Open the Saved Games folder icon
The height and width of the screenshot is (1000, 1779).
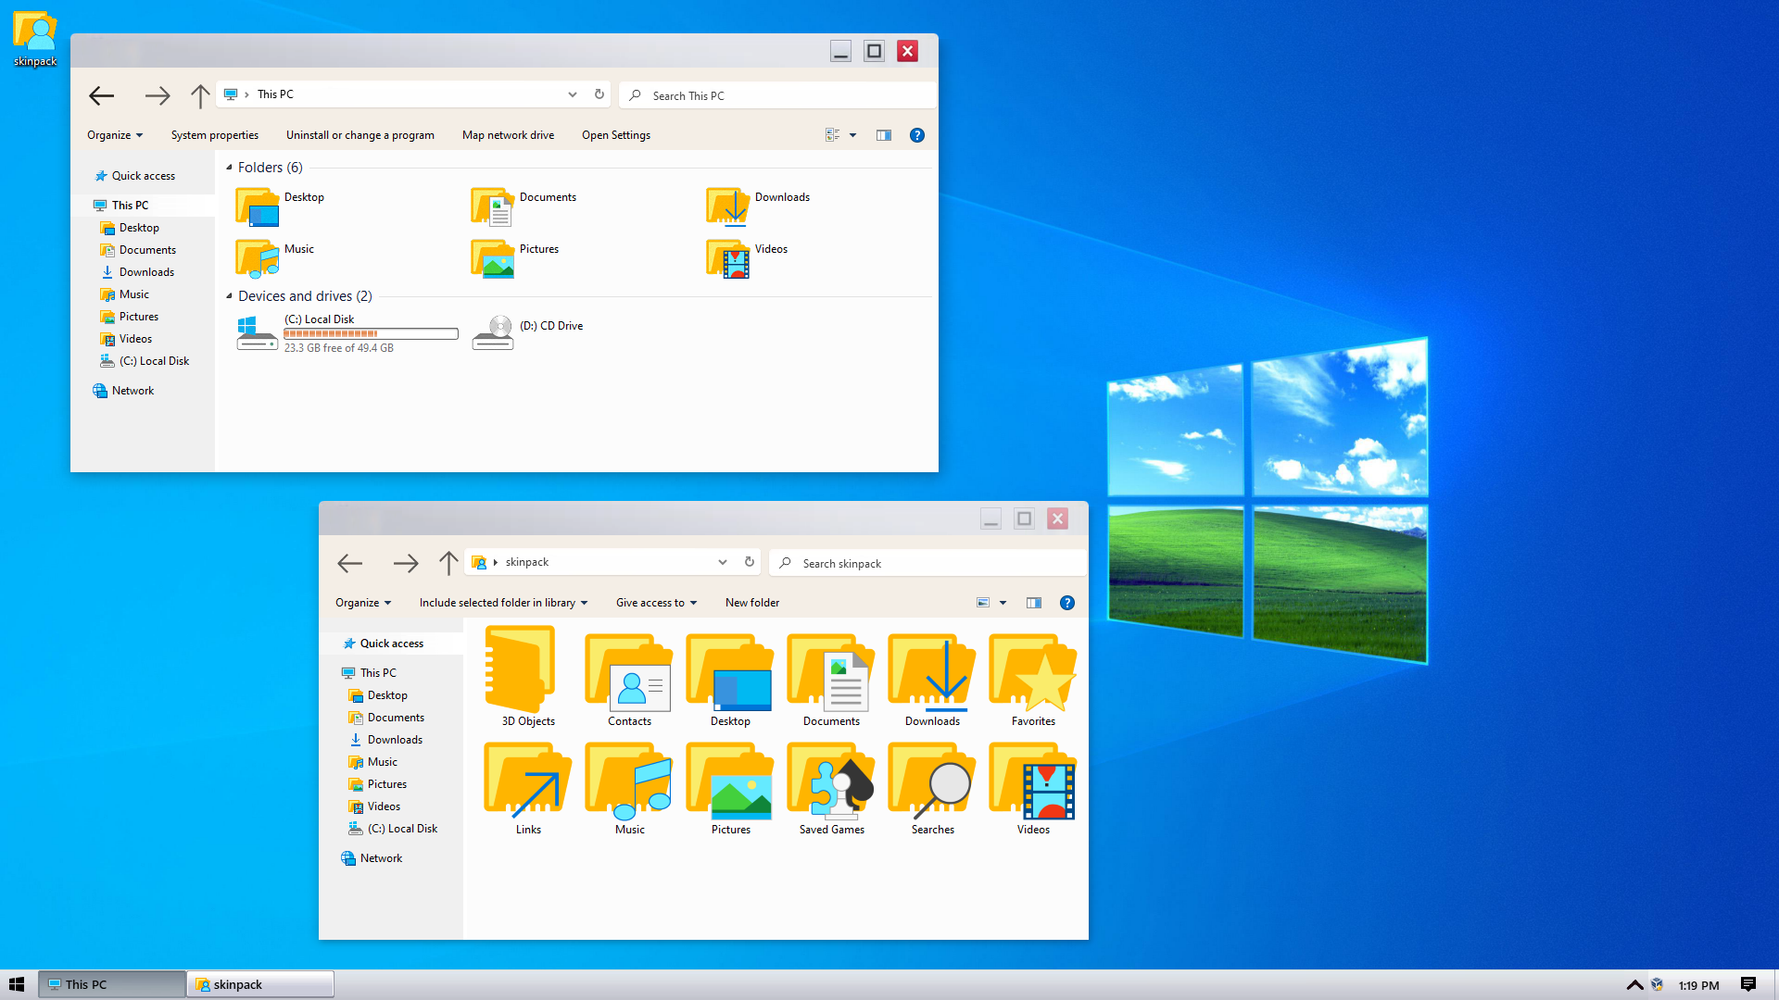831,783
